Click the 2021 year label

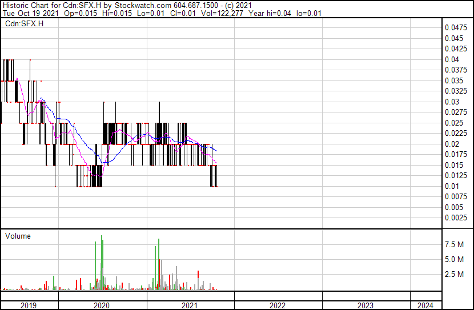point(190,305)
